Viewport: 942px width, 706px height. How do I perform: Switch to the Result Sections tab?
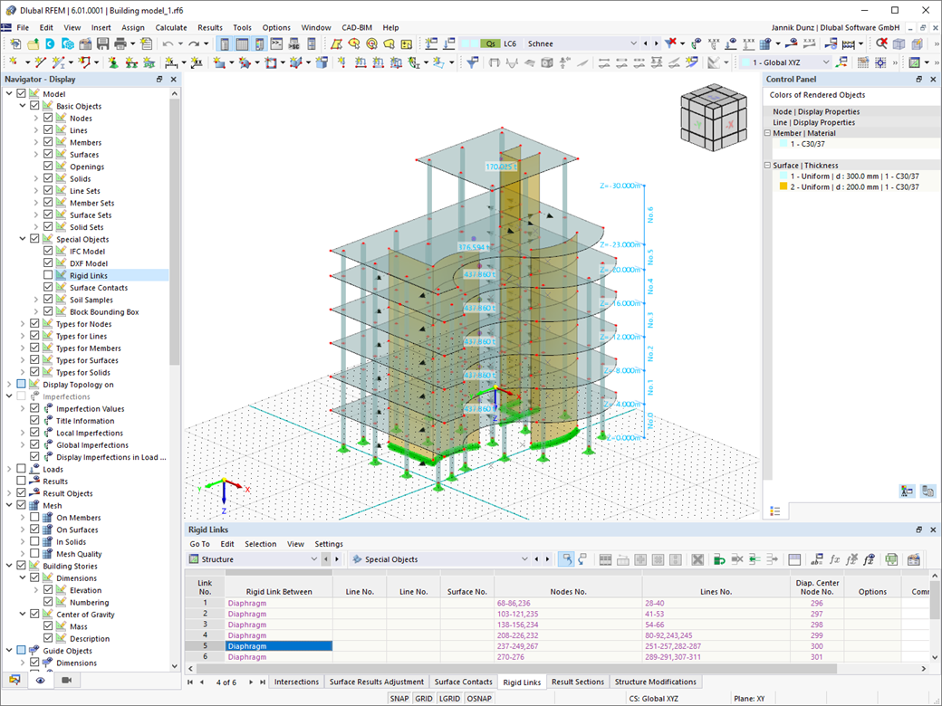click(577, 682)
